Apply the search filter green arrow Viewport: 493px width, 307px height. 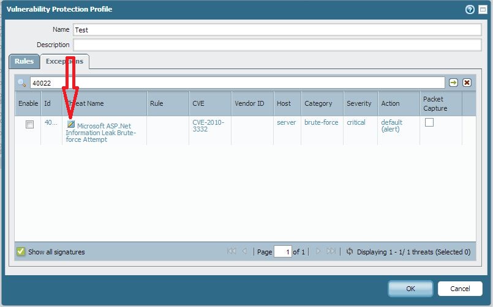click(453, 83)
